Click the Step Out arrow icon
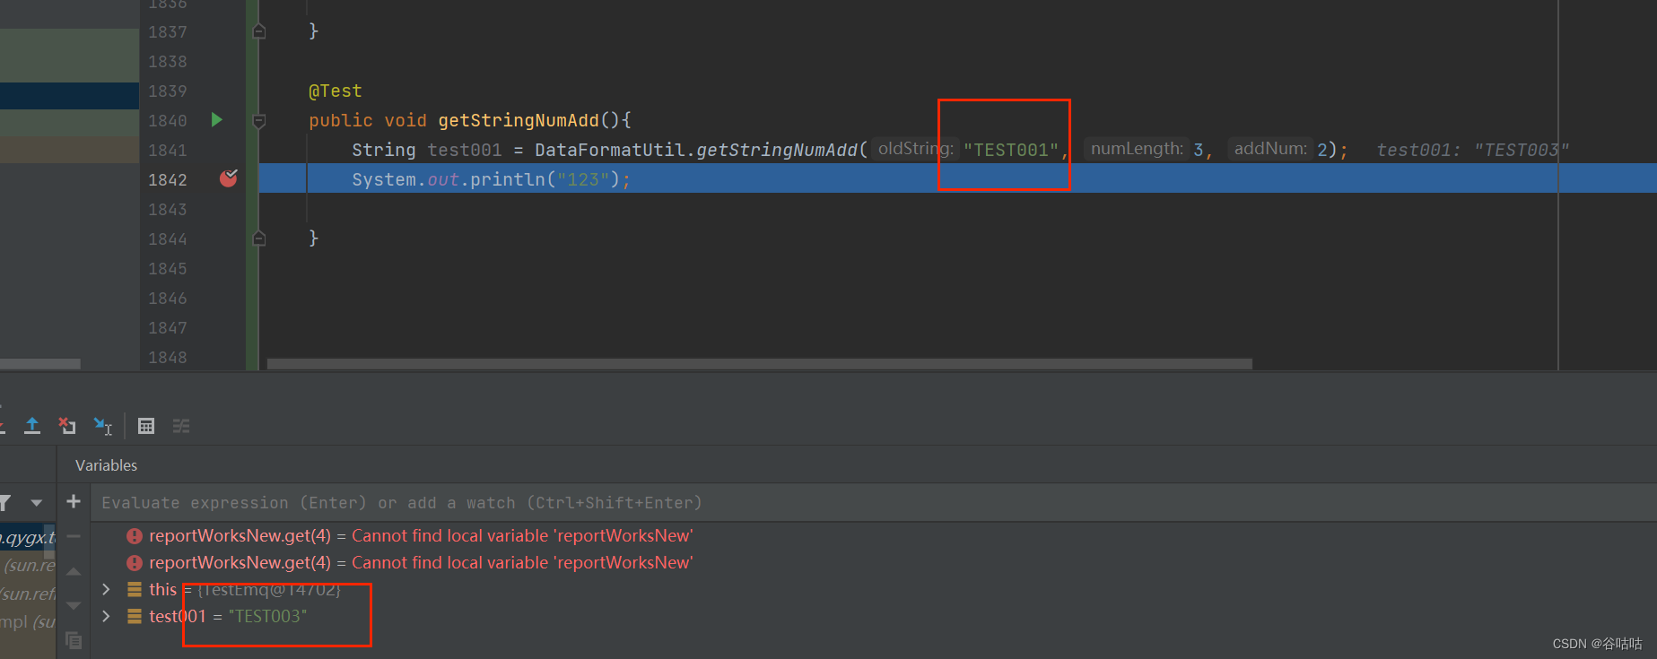 click(x=32, y=426)
